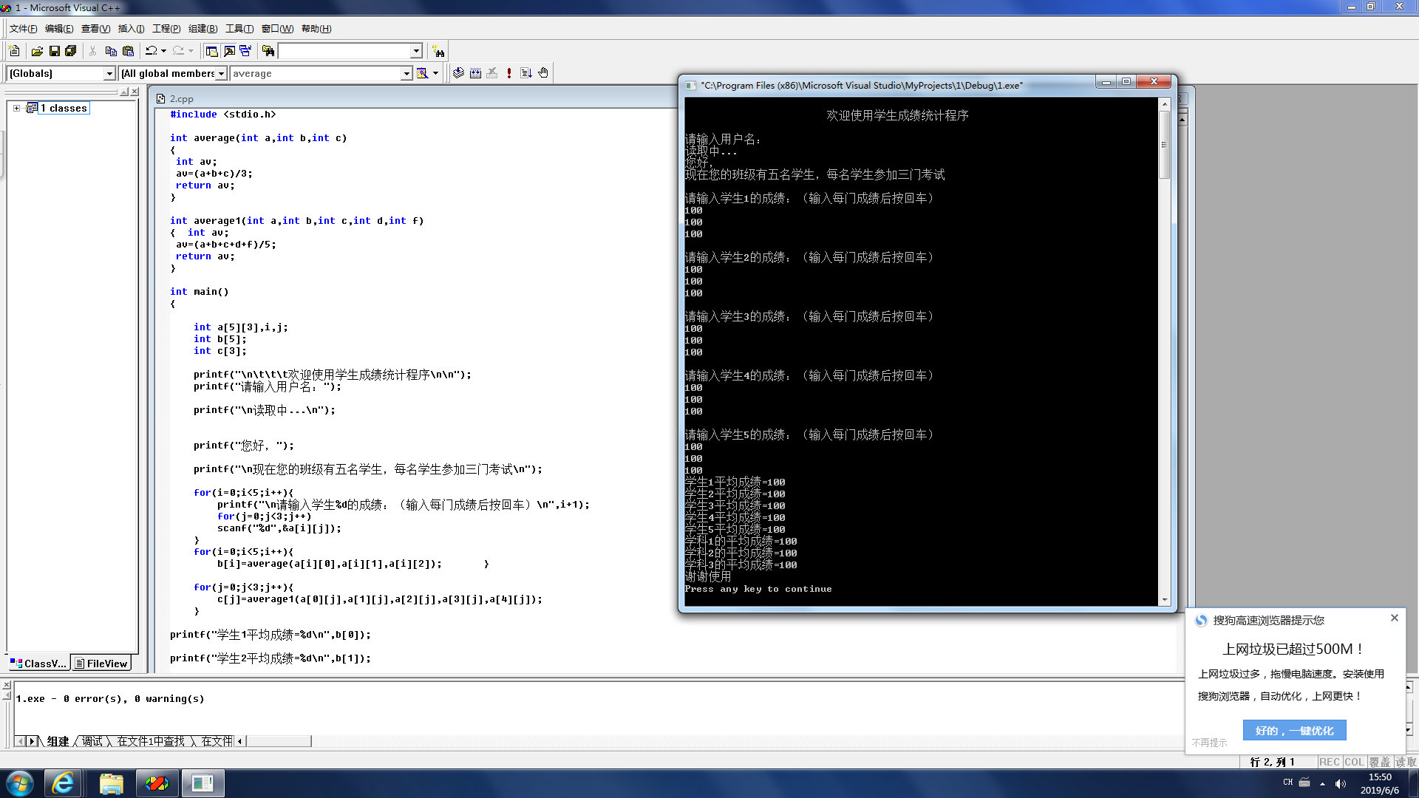Toggle the Output window toolbar button
This screenshot has width=1419, height=798.
point(229,51)
